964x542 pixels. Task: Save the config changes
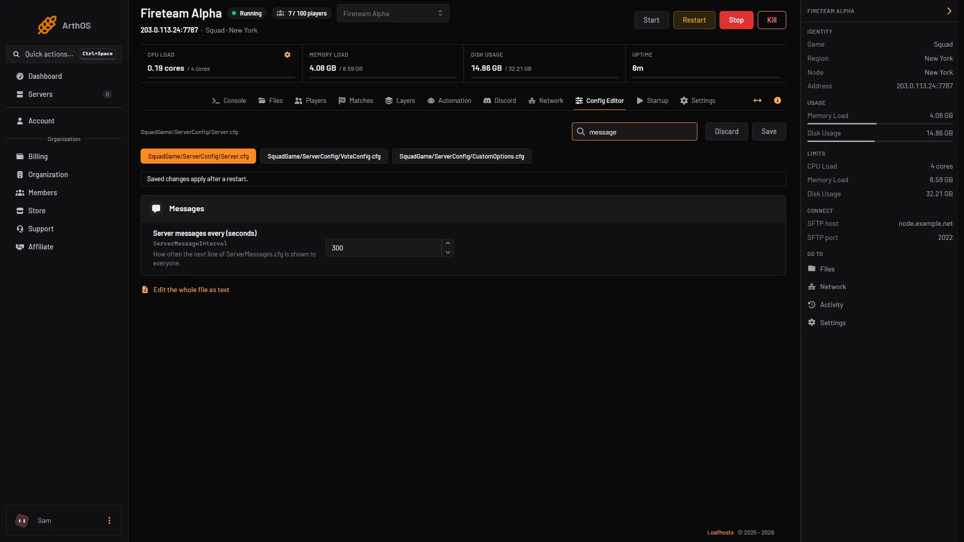point(769,131)
